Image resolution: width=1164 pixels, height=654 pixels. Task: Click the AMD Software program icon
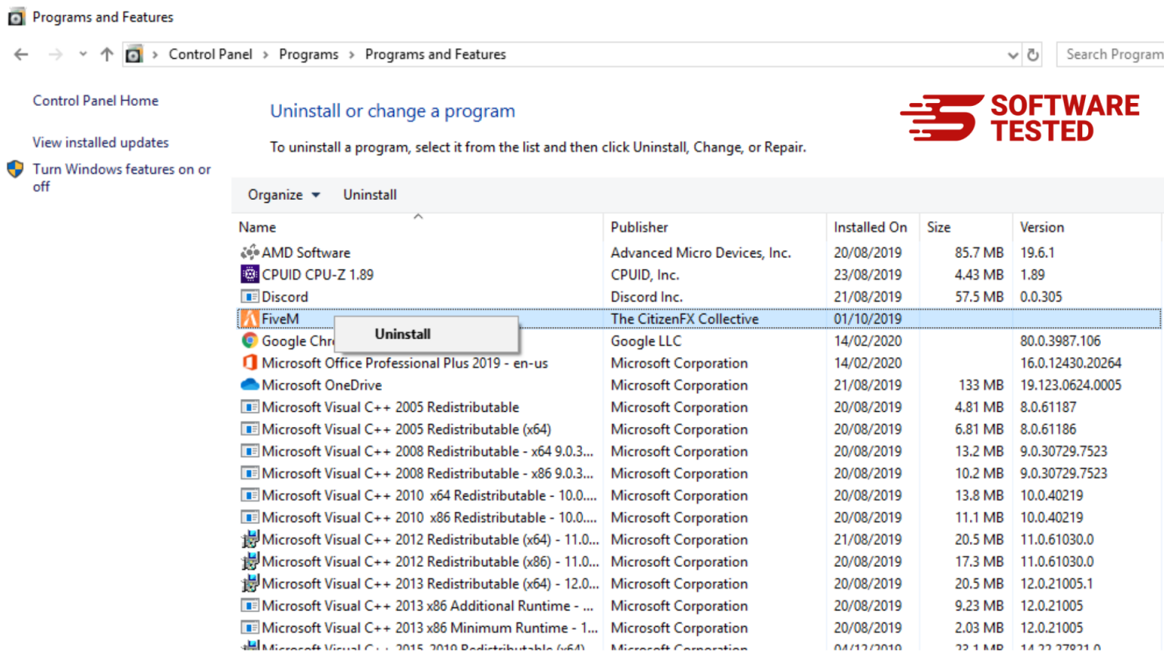click(249, 252)
